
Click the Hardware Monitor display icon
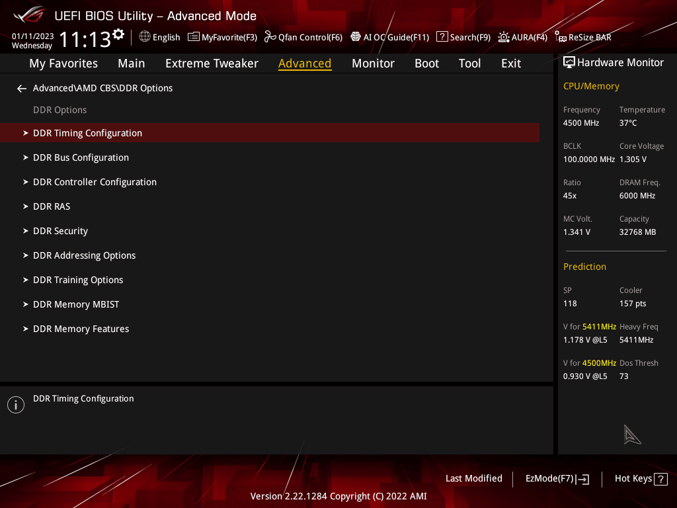click(569, 63)
